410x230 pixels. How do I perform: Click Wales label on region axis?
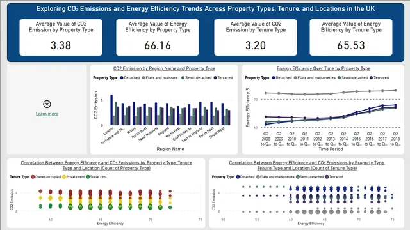(x=131, y=130)
